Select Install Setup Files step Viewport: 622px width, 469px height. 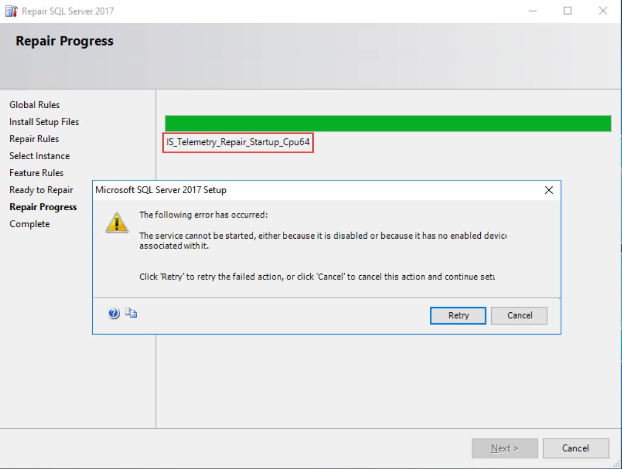point(44,122)
